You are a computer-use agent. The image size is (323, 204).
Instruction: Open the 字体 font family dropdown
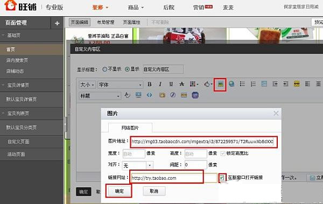click(x=120, y=85)
